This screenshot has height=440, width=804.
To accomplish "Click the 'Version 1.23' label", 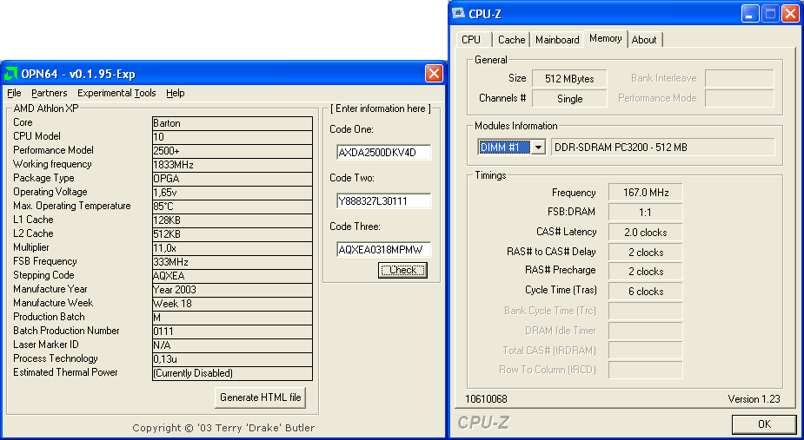I will (754, 399).
